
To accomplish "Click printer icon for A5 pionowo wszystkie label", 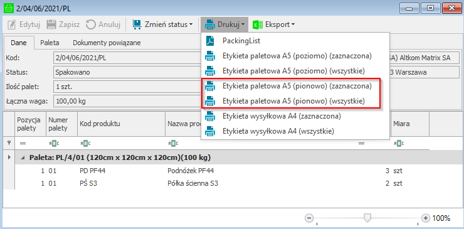I will [x=210, y=101].
